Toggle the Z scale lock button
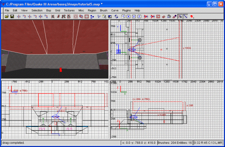 [x=139, y=17]
